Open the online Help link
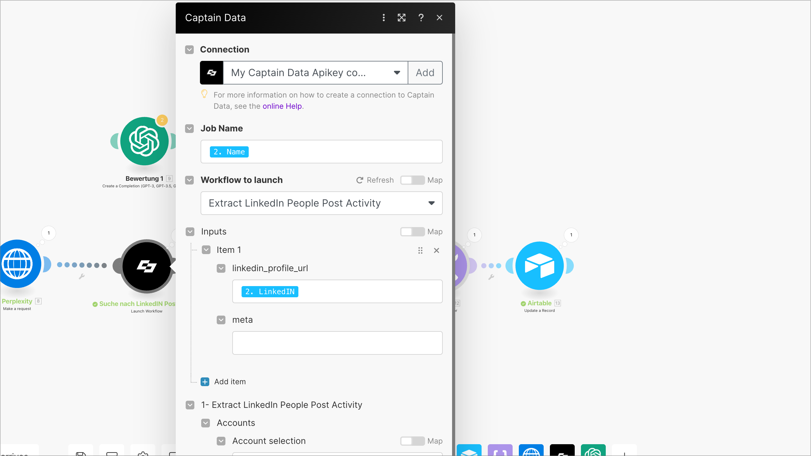Viewport: 811px width, 456px height. point(282,106)
